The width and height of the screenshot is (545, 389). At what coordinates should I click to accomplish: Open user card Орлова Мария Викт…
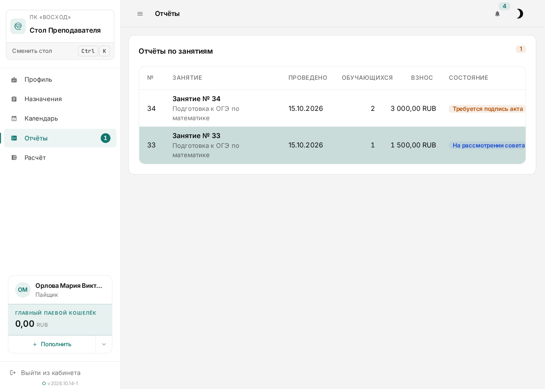60,290
